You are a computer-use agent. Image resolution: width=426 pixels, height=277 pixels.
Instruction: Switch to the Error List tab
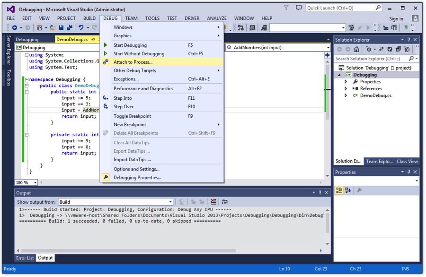25,258
